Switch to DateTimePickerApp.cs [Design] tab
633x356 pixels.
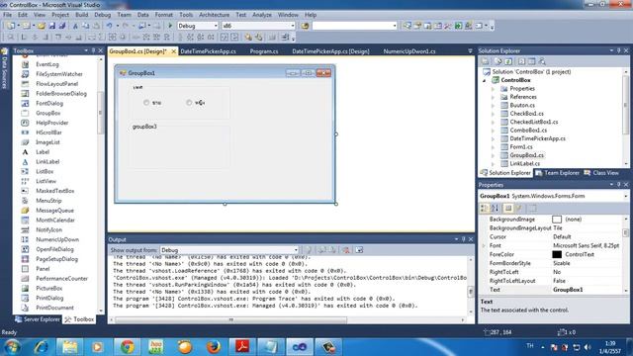(330, 51)
